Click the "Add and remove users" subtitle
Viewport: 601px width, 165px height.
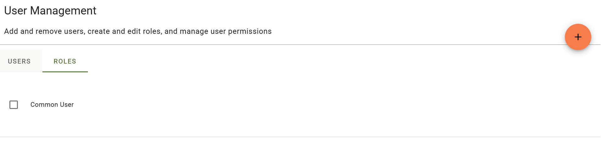click(138, 31)
